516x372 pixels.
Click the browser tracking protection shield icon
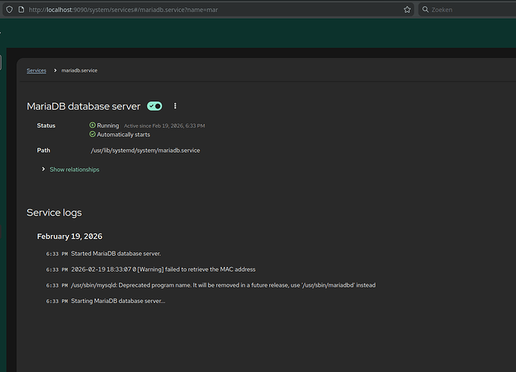coord(9,10)
